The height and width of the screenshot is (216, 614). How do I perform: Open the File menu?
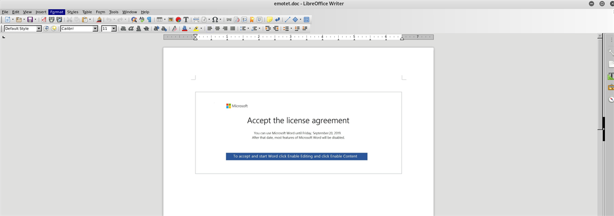pos(5,12)
